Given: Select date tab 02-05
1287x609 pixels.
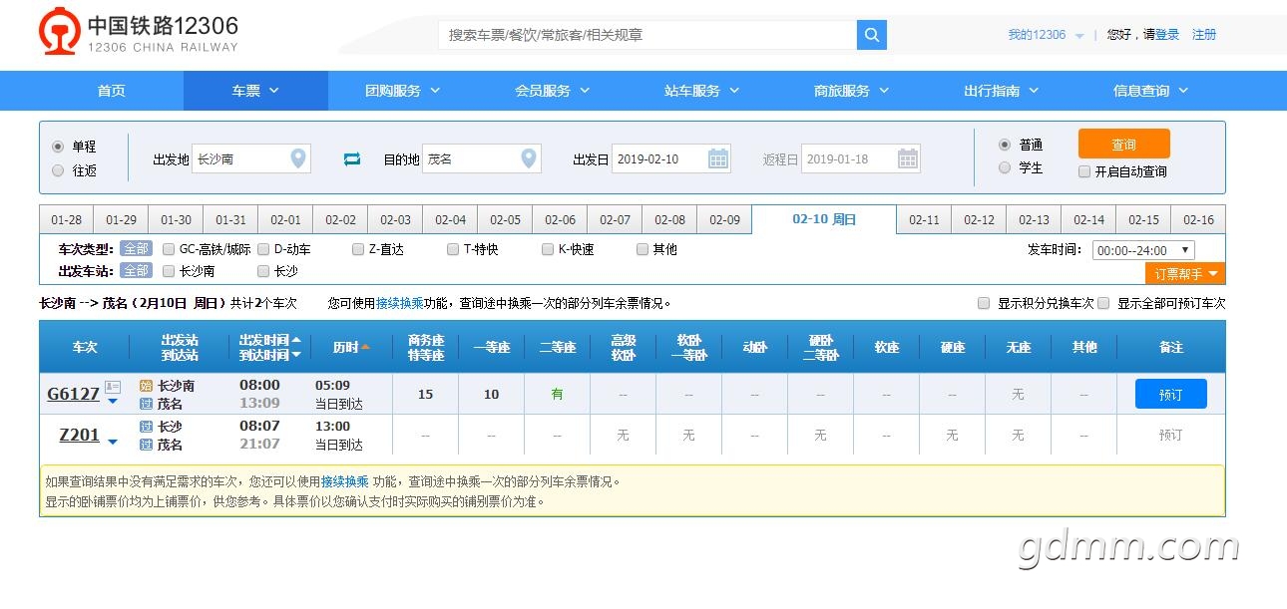Looking at the screenshot, I should click(x=505, y=220).
